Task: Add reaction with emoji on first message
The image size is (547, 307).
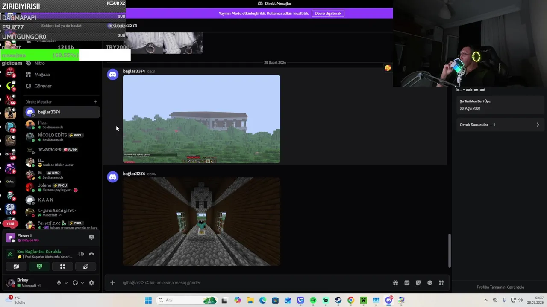Action: (388, 68)
